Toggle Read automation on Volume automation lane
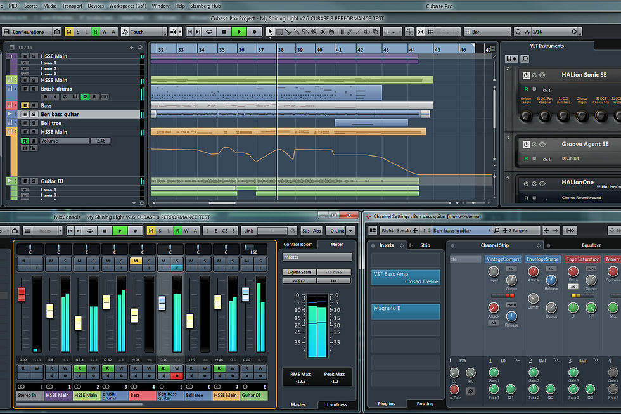Viewport: 621px width, 414px height. pos(25,141)
